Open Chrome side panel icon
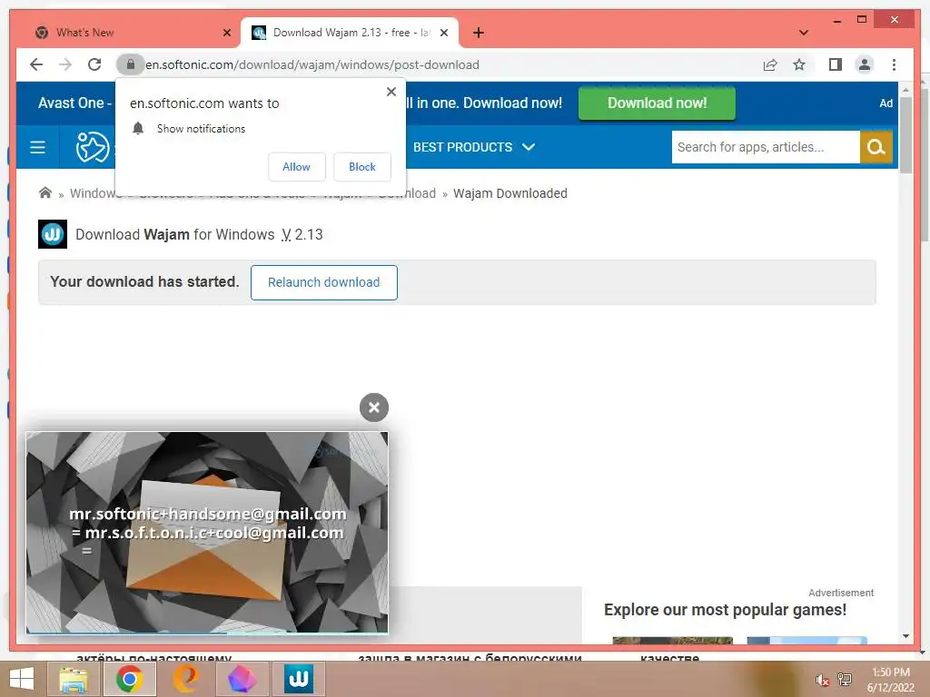The image size is (930, 697). pyautogui.click(x=836, y=64)
